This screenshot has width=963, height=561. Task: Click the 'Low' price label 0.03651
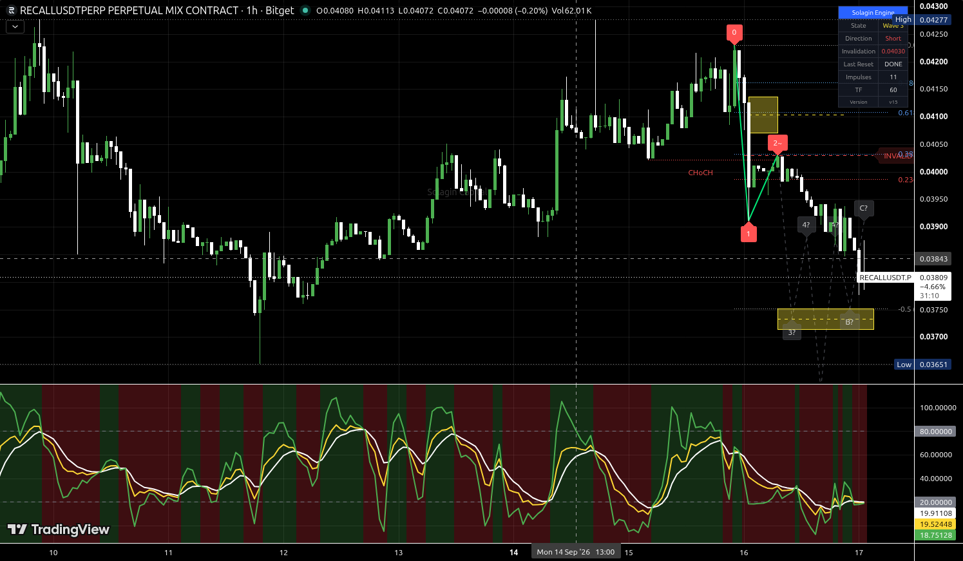pos(922,365)
